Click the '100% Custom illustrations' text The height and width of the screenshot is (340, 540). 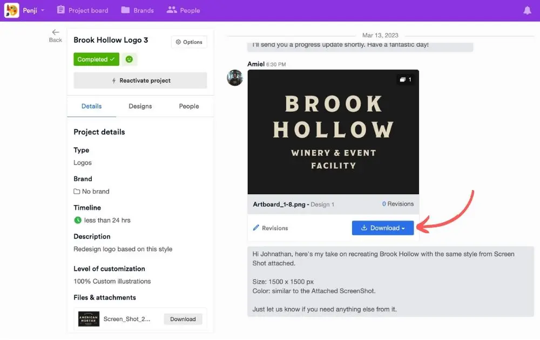(x=112, y=281)
